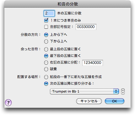This screenshot has width=135, height=115.
Task: Click the '分散の方向：' label
Action: pos(31,35)
